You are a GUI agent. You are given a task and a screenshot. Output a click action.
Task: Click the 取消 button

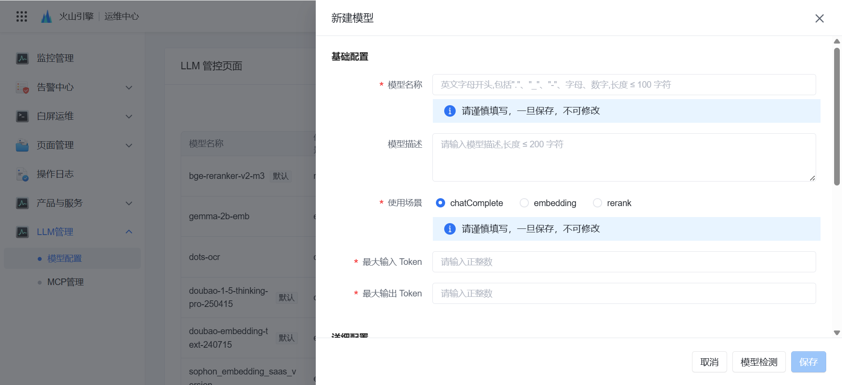709,362
